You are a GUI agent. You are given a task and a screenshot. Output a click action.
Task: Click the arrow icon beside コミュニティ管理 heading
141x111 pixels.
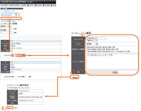(x=2, y=24)
